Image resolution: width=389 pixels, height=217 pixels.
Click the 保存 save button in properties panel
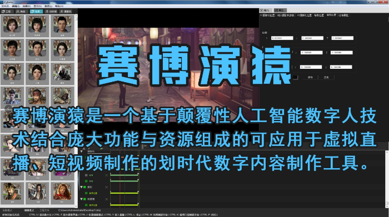tap(310, 78)
